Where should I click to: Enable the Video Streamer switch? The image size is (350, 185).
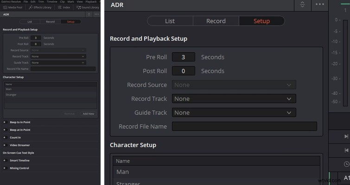5,145
